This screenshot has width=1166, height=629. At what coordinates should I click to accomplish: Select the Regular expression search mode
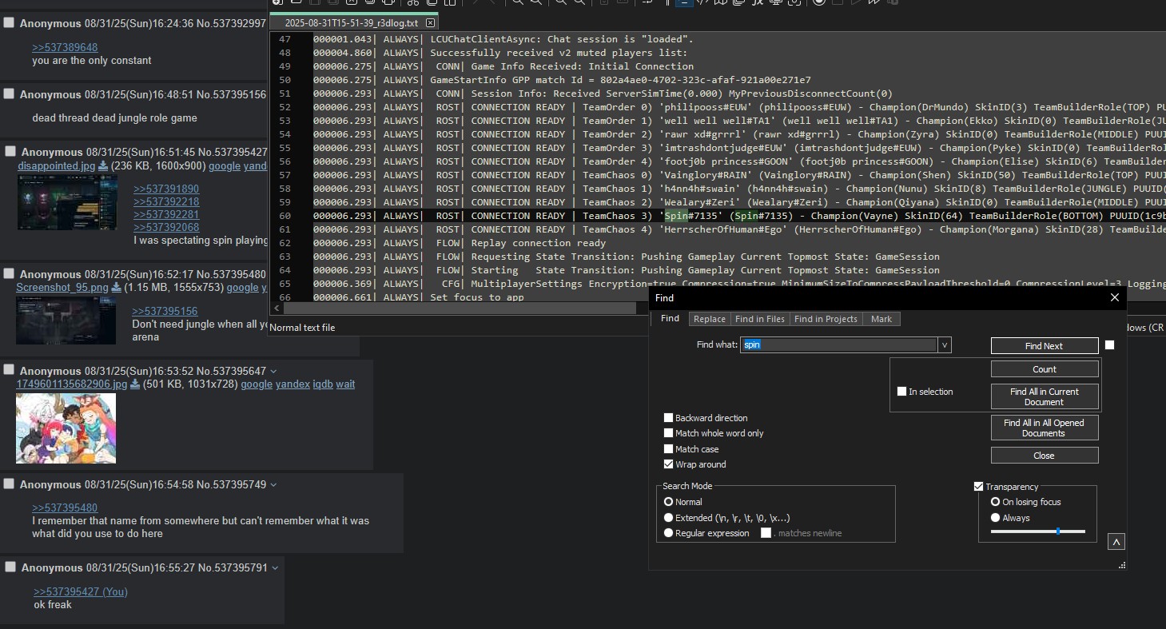[x=668, y=533]
